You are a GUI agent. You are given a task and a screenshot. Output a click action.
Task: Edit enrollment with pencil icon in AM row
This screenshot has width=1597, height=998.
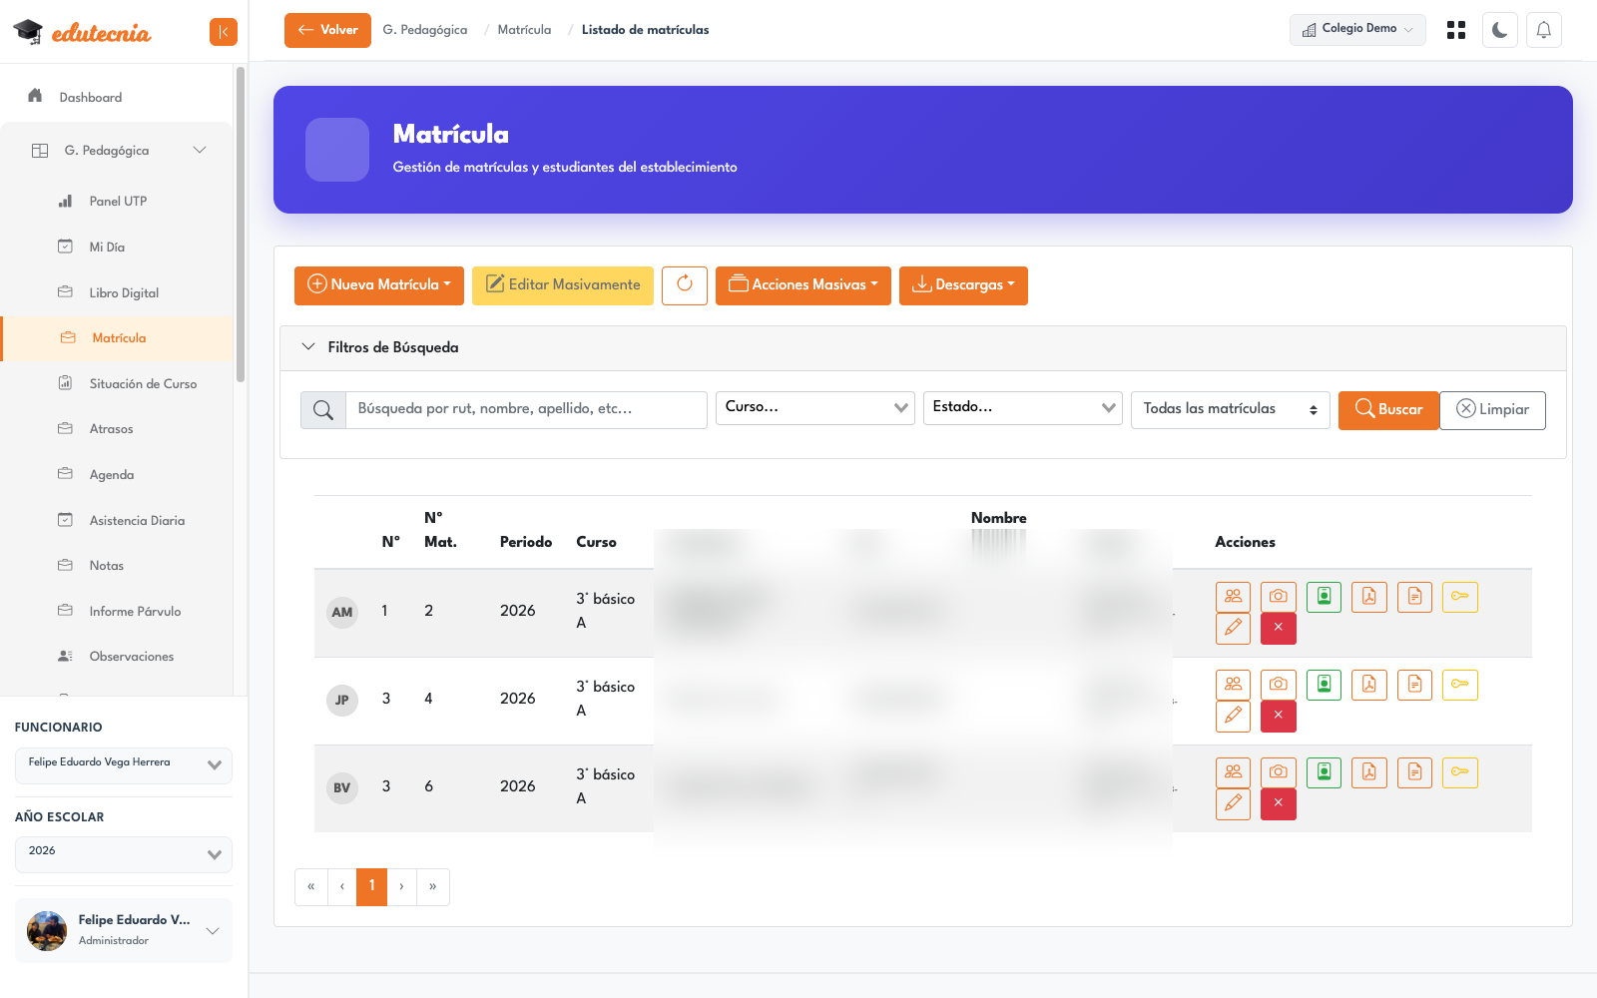click(1233, 629)
